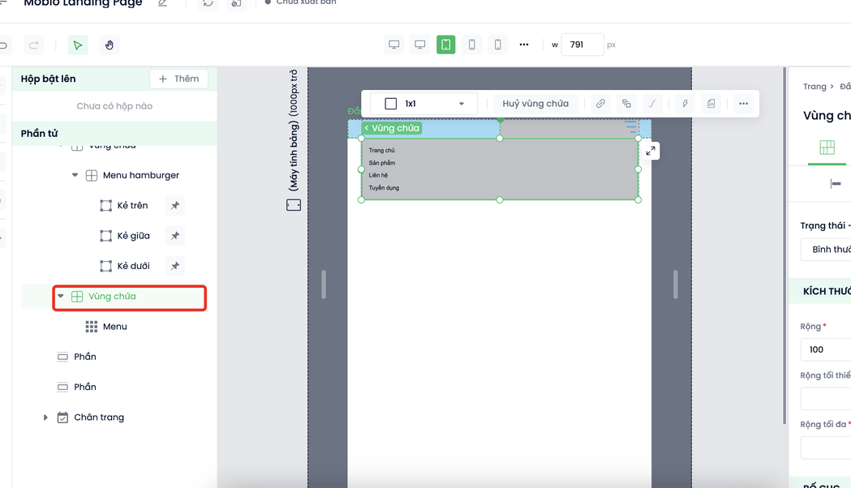Toggle pin on Kẻ trên layer
851x488 pixels.
click(x=174, y=206)
